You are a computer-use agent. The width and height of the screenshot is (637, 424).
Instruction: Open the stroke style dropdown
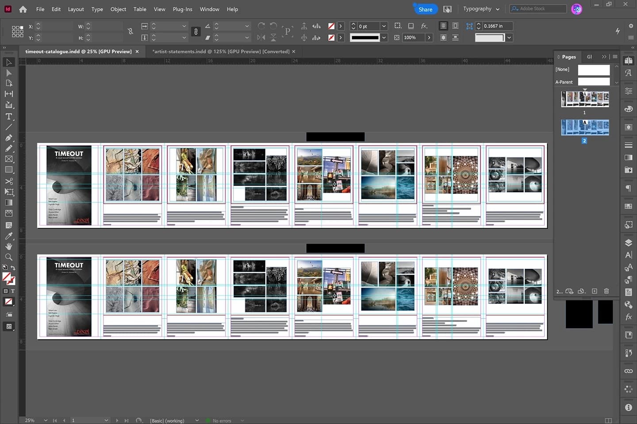point(384,38)
